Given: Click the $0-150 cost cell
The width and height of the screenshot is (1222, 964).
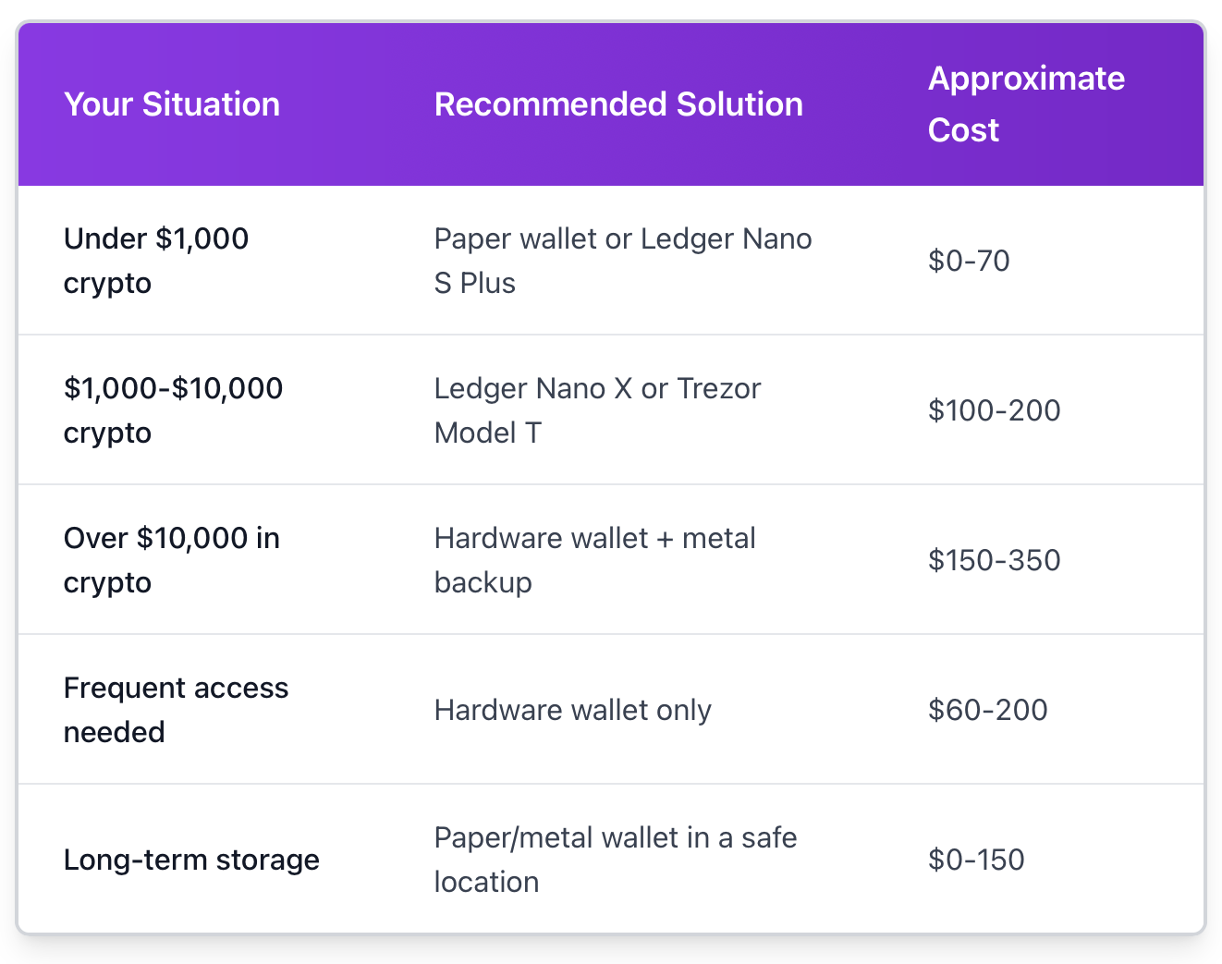Looking at the screenshot, I should click(x=976, y=860).
